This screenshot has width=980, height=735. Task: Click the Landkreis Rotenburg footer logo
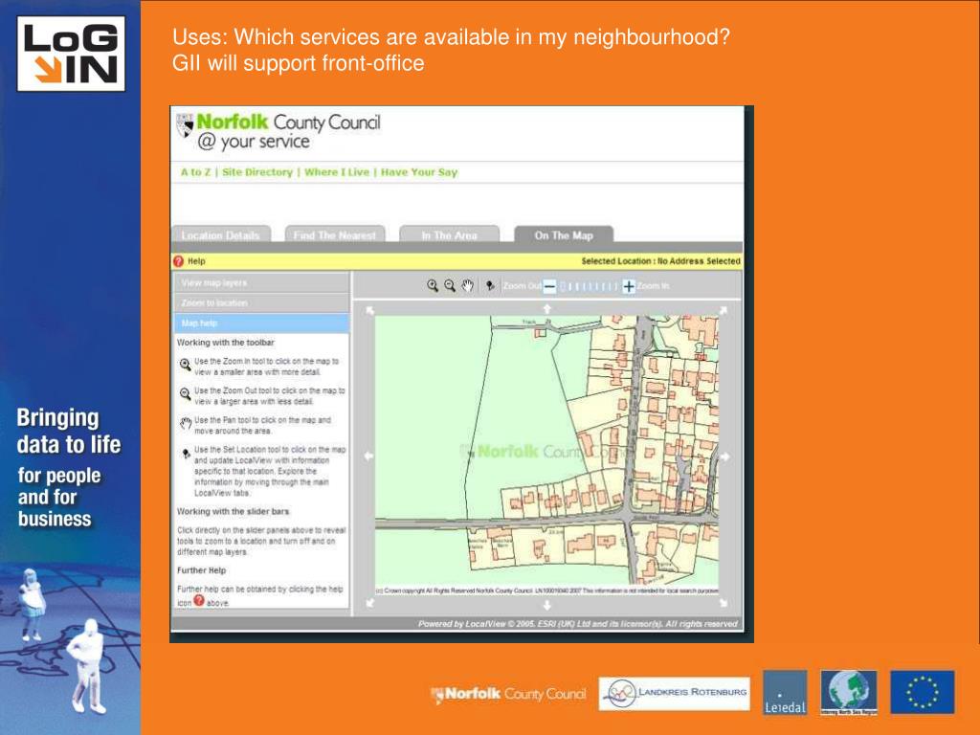tap(675, 693)
